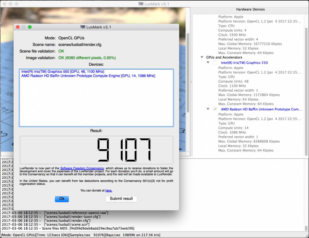Click the LuxMark icon in dialog title bar

(x=83, y=27)
